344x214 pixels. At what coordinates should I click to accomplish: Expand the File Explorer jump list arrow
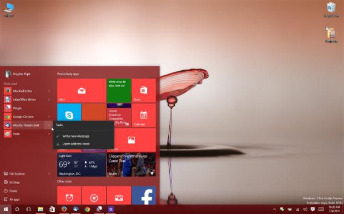49,174
